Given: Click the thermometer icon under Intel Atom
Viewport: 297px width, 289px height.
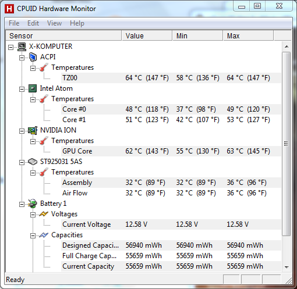Looking at the screenshot, I should coord(44,99).
